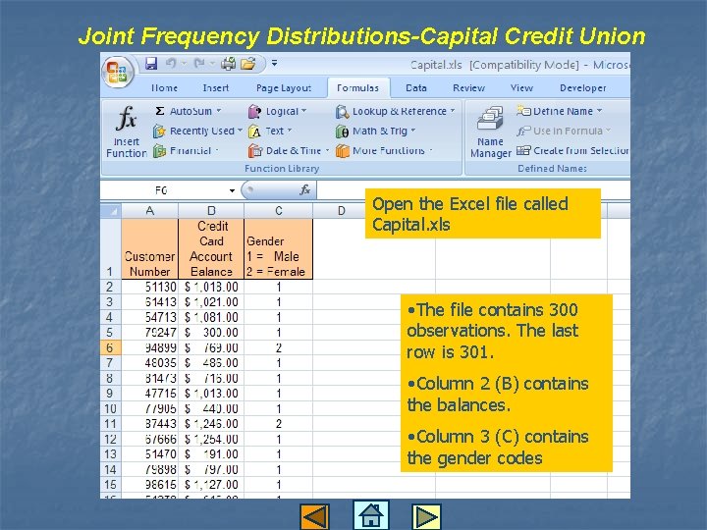Click the Home slide navigation button
Image resolution: width=707 pixels, height=530 pixels.
(370, 514)
